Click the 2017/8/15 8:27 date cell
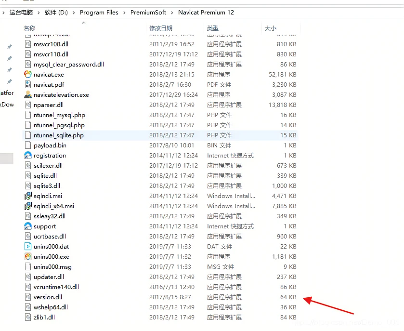This screenshot has width=404, height=331. (x=170, y=297)
